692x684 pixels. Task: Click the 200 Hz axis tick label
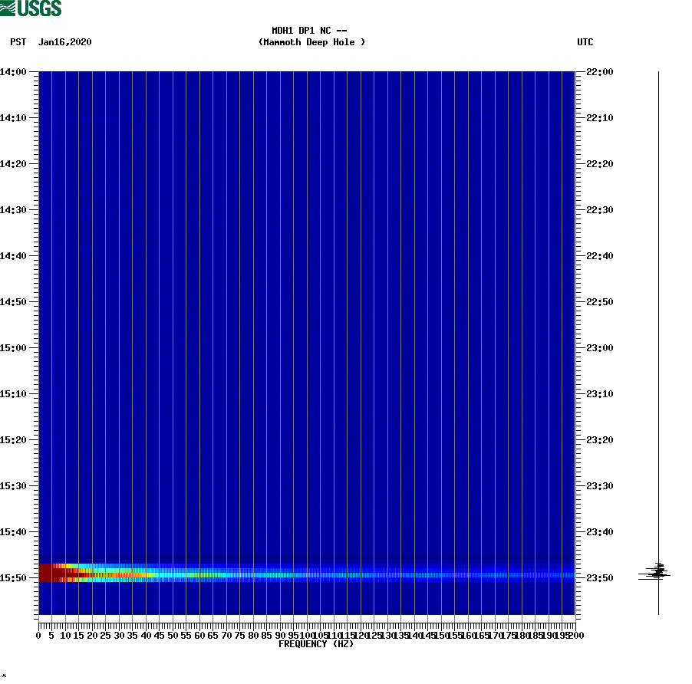pos(575,635)
